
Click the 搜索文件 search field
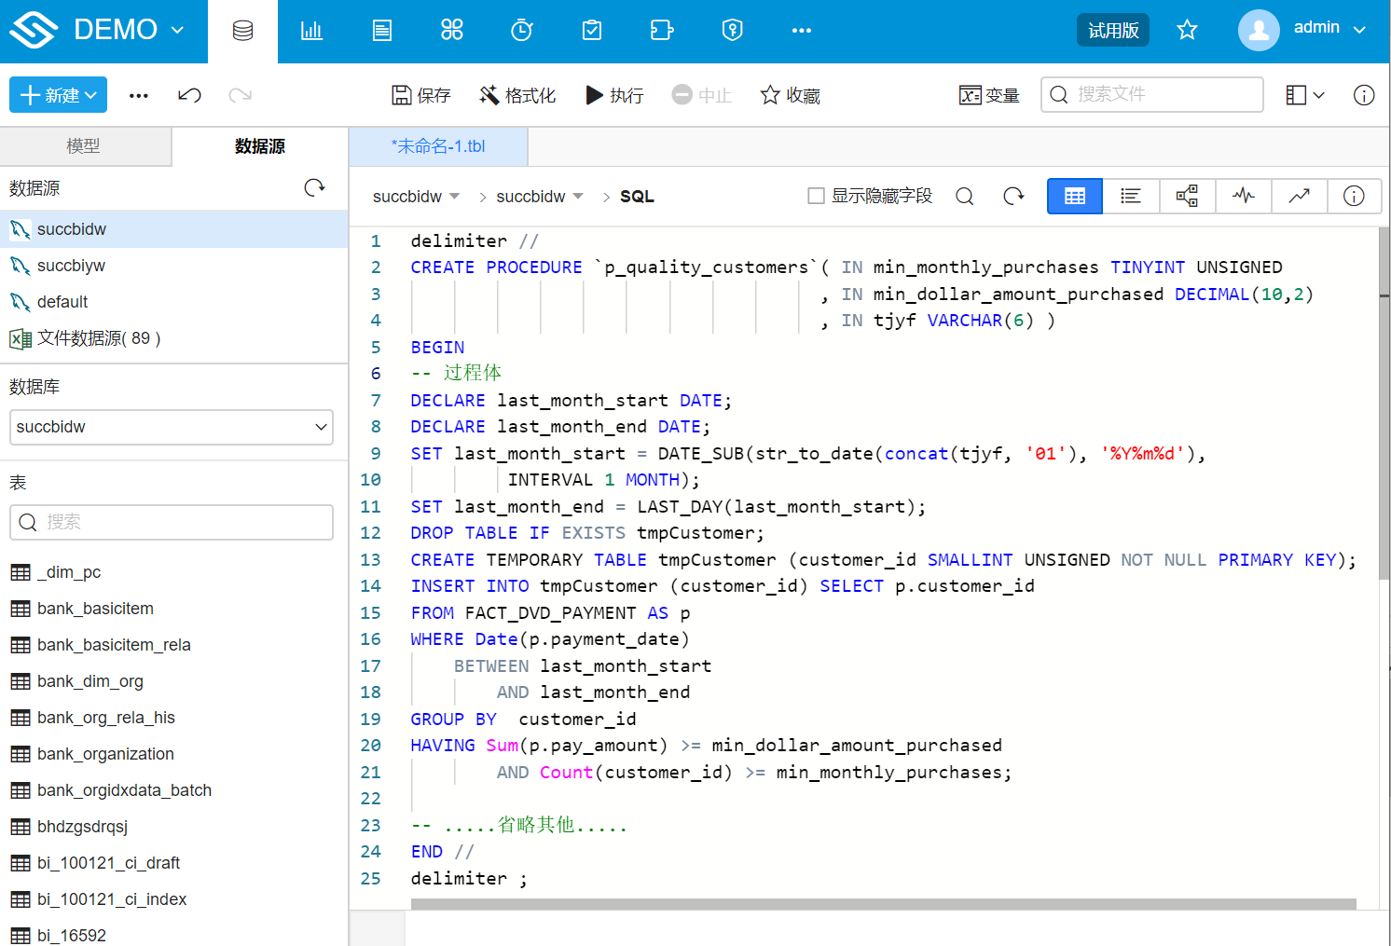(1152, 94)
